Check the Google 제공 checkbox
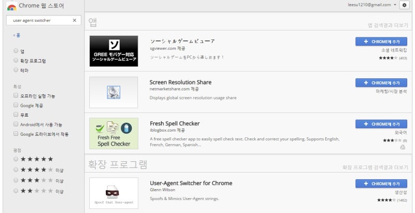Viewport: 415px width, 213px height. click(x=16, y=105)
